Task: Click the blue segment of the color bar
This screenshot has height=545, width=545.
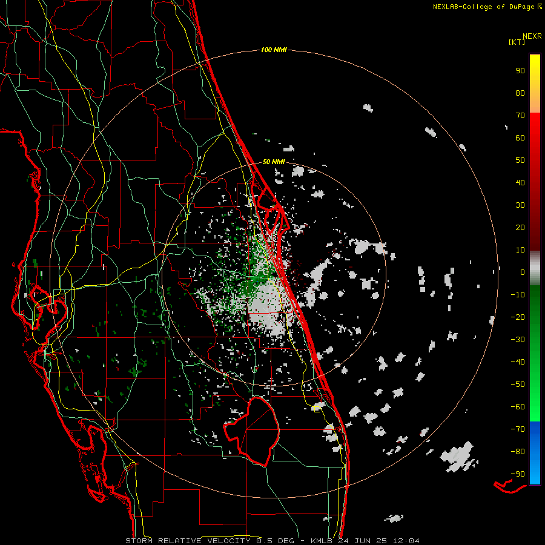Action: coord(535,453)
